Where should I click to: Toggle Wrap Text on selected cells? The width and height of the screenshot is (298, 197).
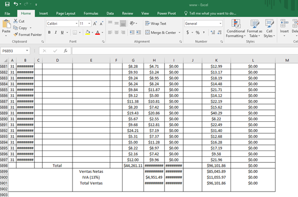coord(155,23)
